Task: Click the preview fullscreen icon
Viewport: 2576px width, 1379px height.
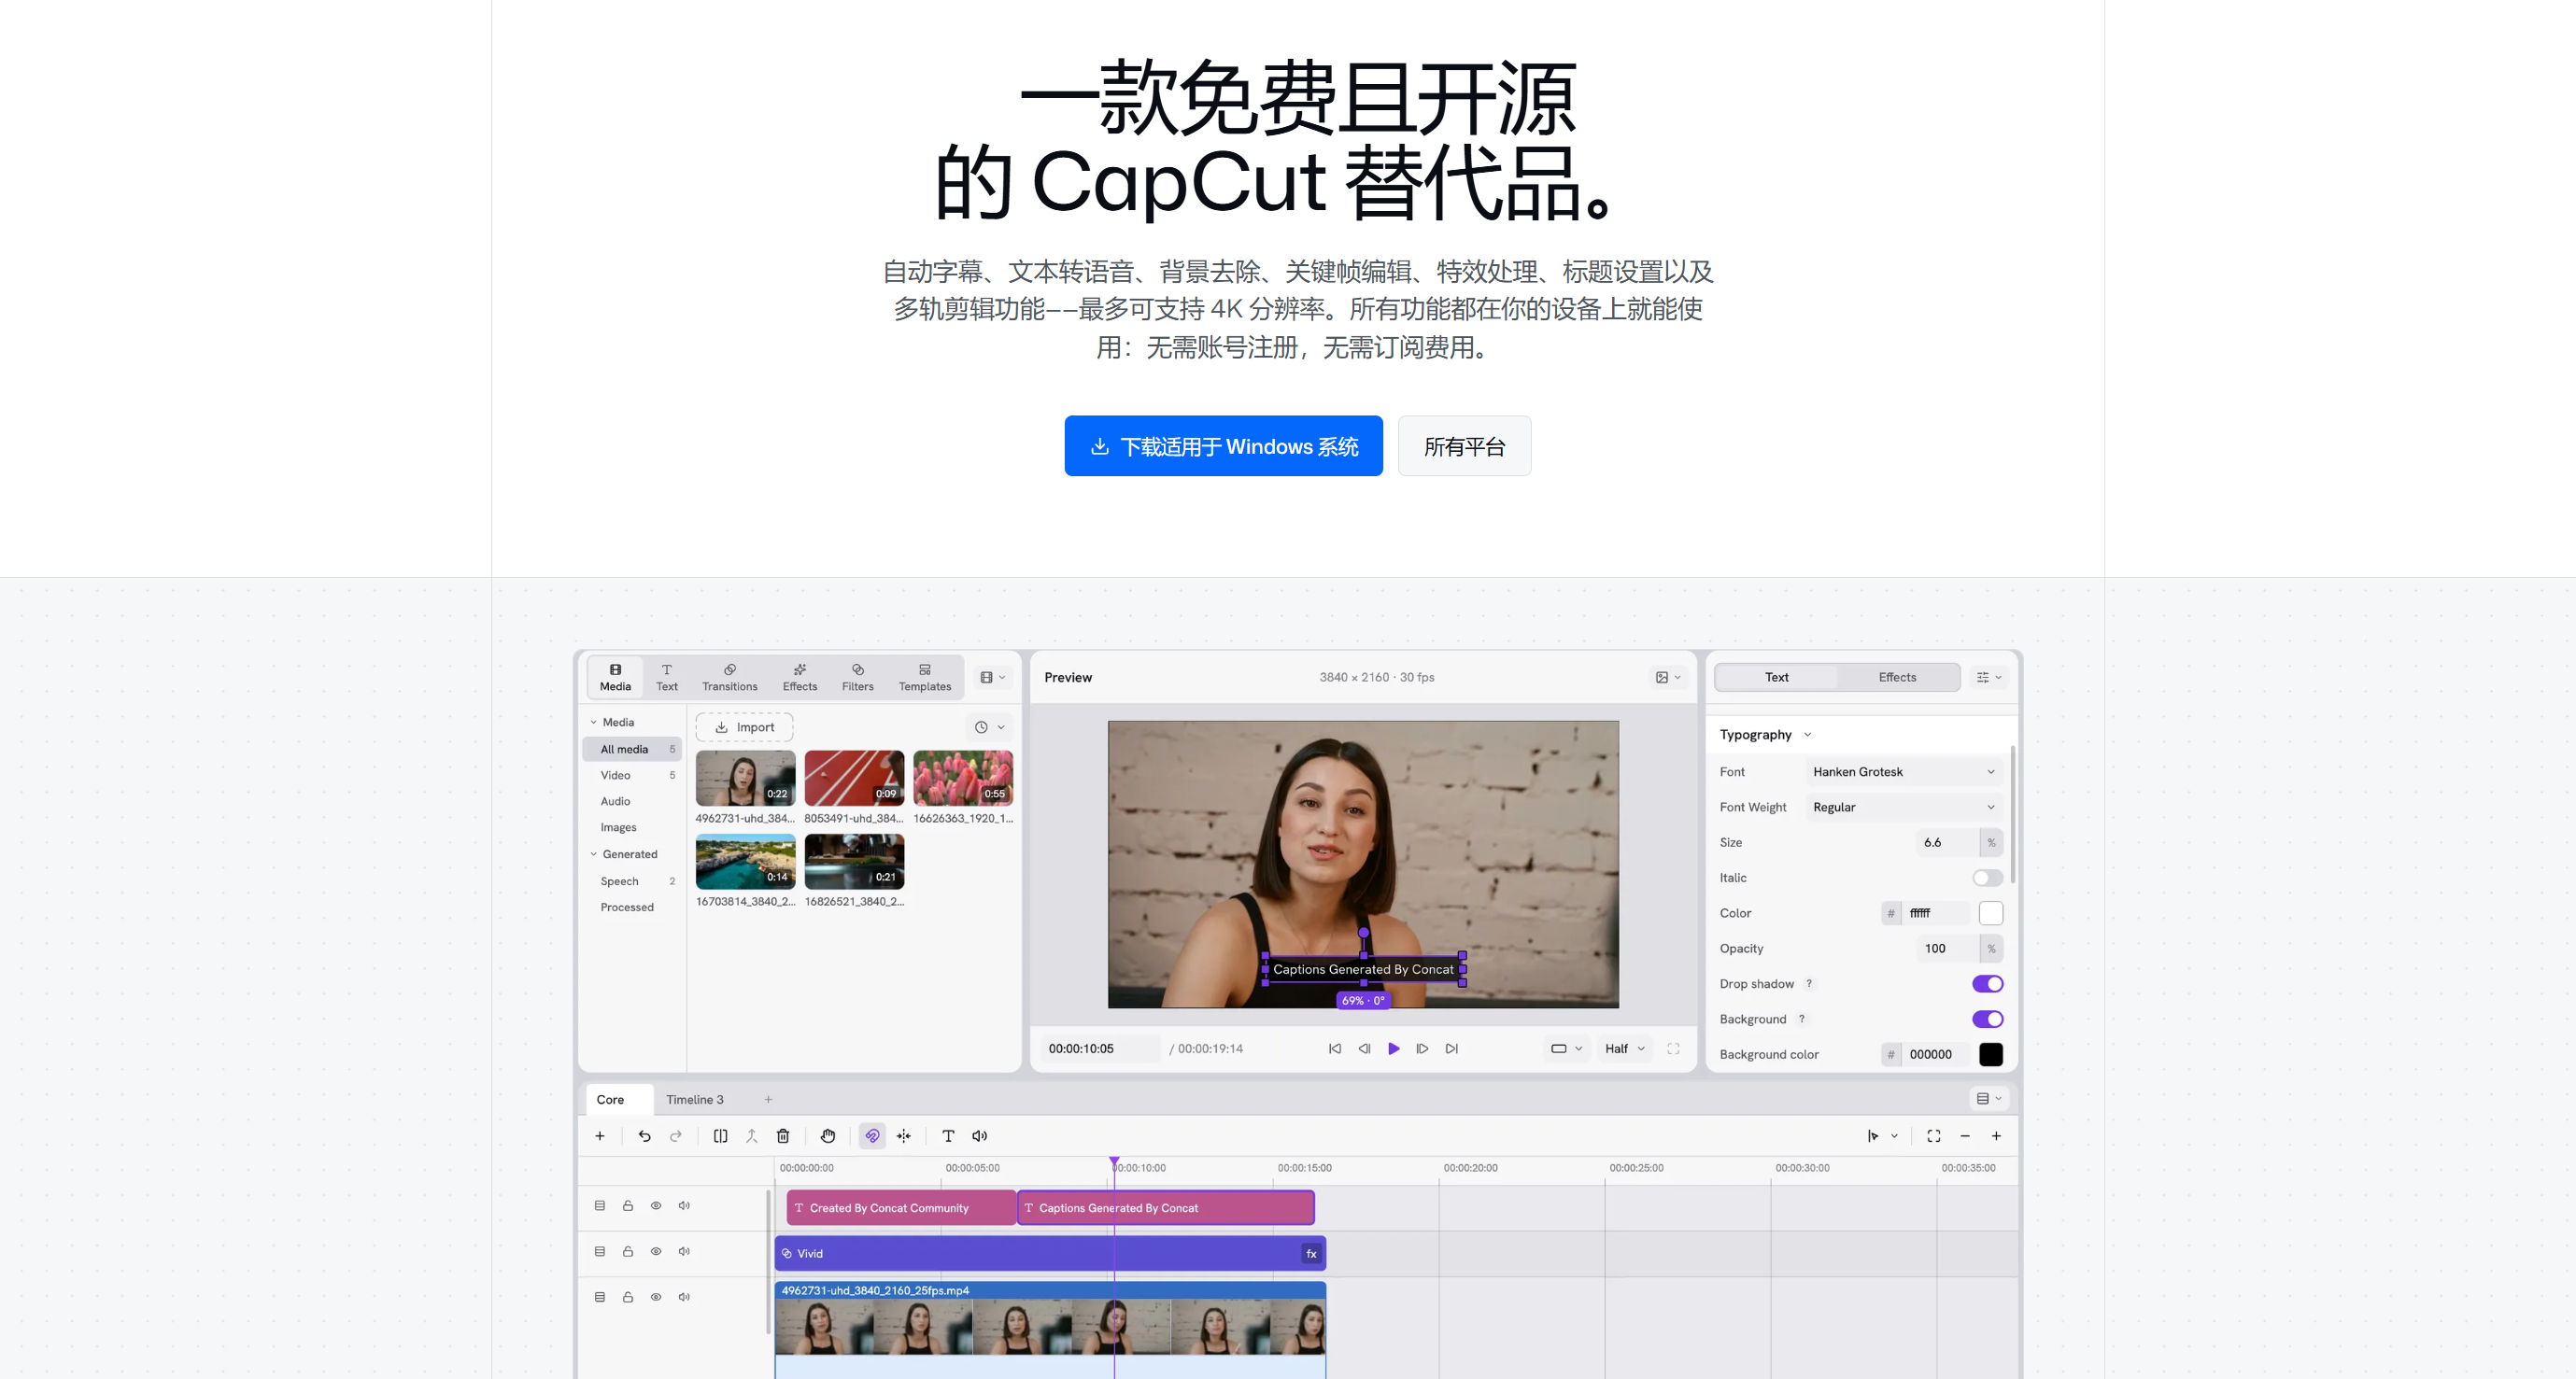Action: click(1673, 1049)
